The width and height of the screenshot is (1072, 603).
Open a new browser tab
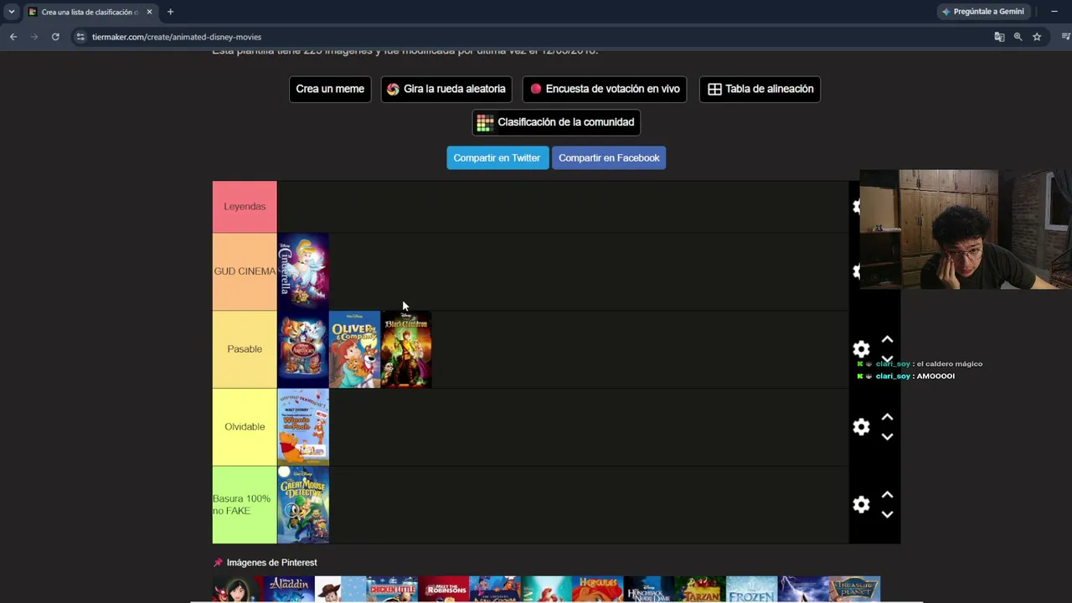click(x=170, y=12)
